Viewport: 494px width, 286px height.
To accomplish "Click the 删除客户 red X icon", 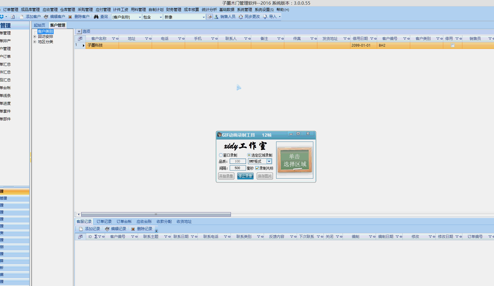I will 70,17.
